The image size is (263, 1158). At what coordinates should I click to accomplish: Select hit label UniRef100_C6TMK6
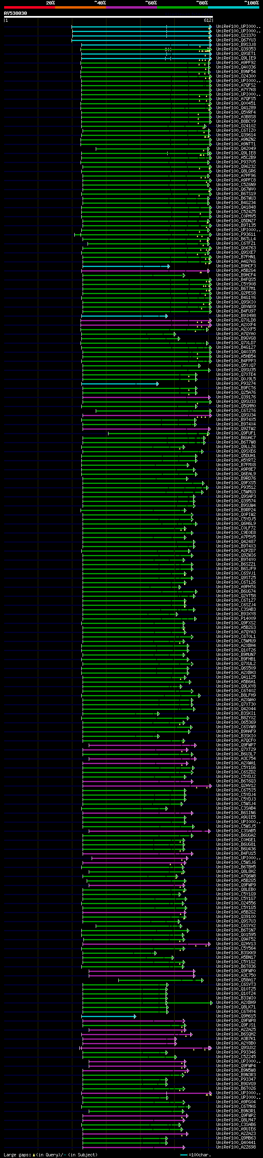click(236, 1106)
